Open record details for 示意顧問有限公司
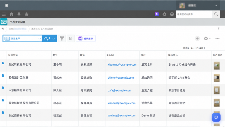 pyautogui.click(x=3, y=88)
